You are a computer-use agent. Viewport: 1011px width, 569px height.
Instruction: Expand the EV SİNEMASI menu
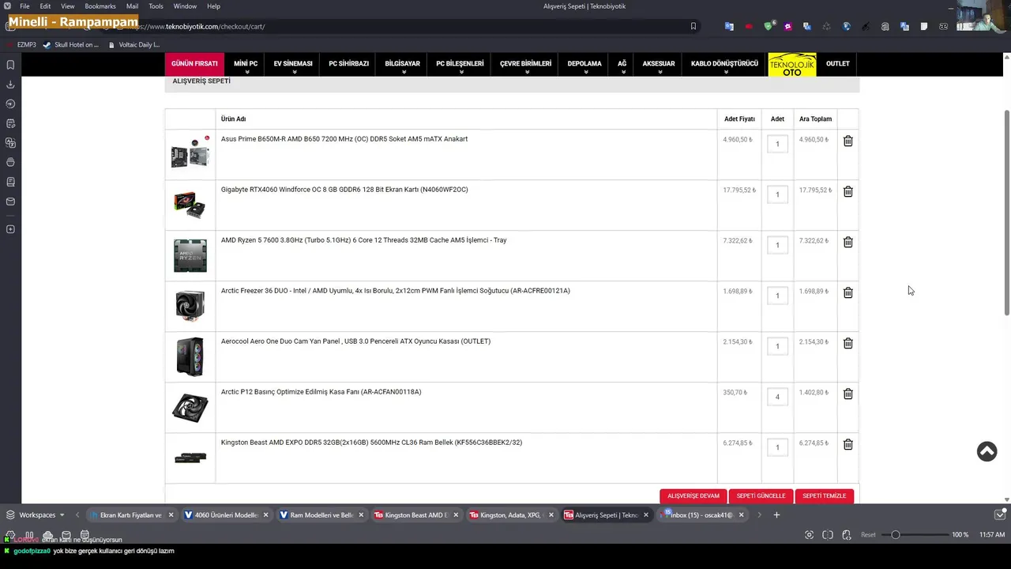[293, 64]
